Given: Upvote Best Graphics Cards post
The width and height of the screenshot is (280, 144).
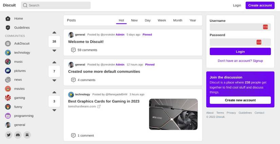Looking at the screenshot, I should tap(54, 92).
